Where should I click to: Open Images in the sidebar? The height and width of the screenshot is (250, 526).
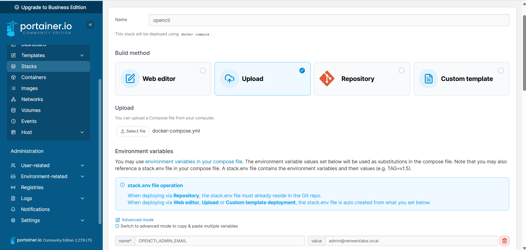point(48,88)
